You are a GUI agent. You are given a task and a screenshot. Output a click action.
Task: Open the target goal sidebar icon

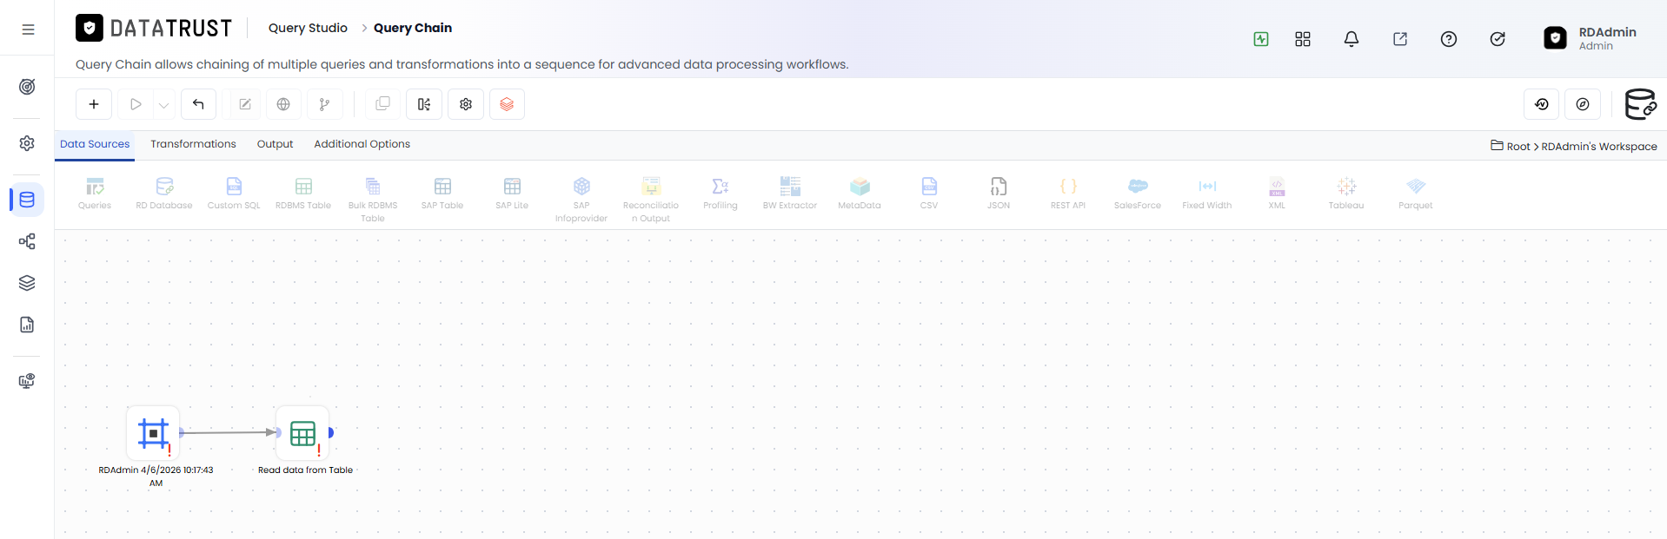[x=27, y=87]
